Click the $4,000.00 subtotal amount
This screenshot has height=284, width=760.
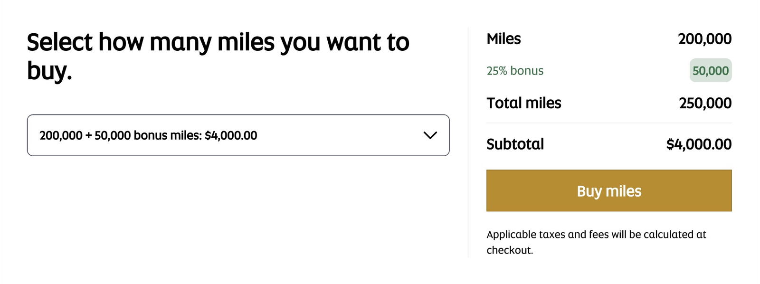coord(699,144)
